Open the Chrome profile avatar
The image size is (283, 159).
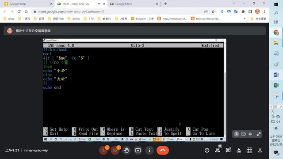(257, 11)
